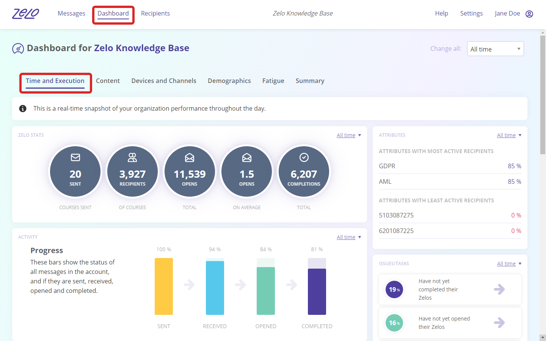The image size is (546, 341).
Task: Click the purple Completed progress bar
Action: [317, 292]
